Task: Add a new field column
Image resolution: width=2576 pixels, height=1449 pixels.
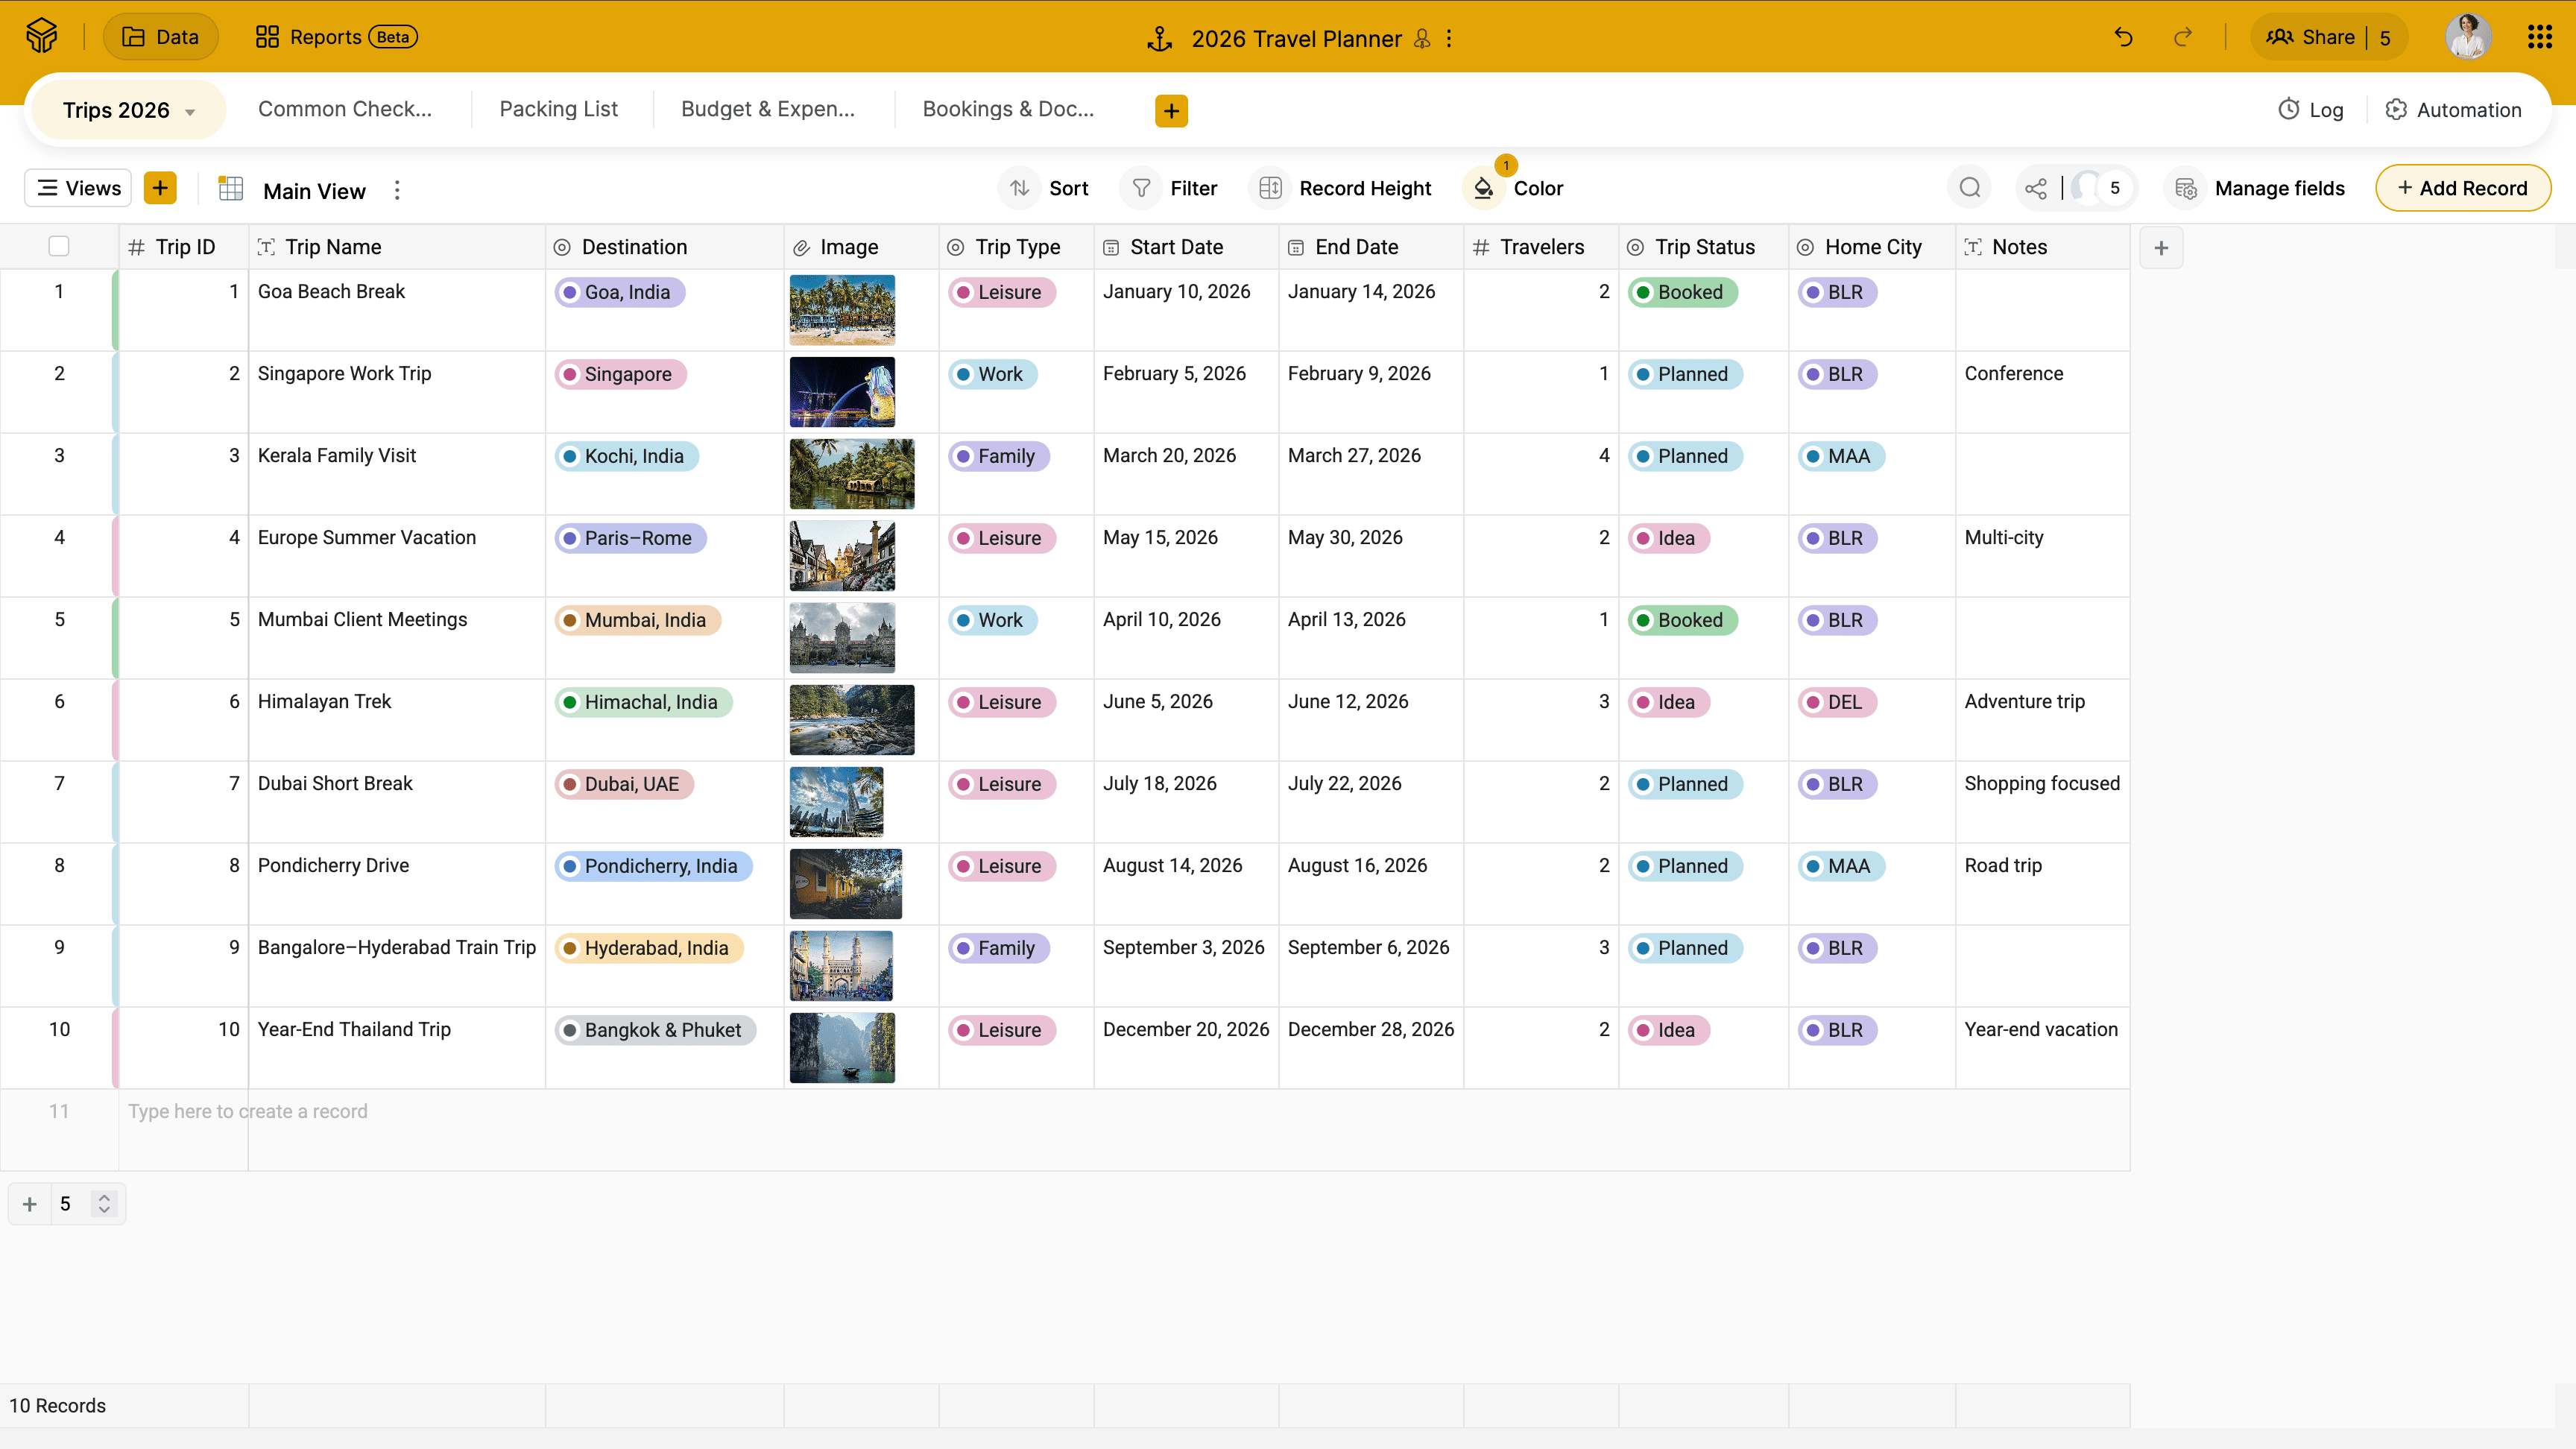Action: click(x=2160, y=247)
